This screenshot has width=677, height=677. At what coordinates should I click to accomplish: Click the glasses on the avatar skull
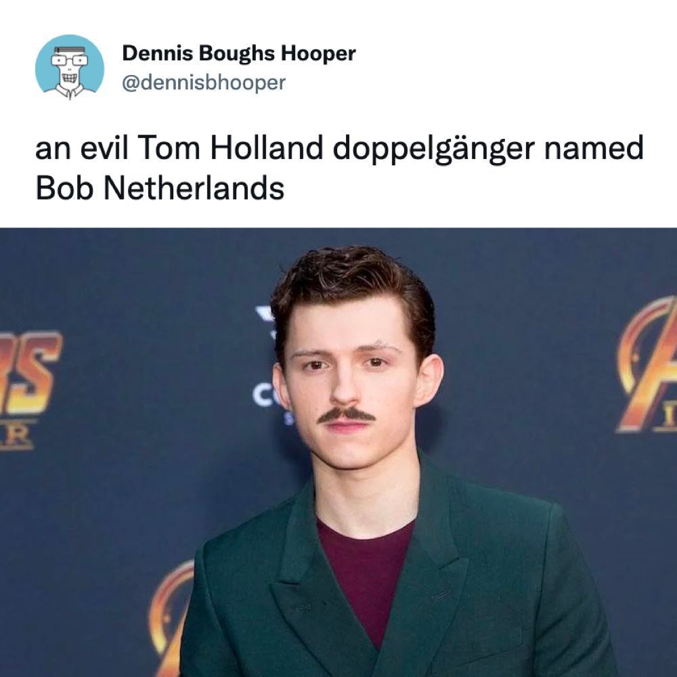(70, 60)
